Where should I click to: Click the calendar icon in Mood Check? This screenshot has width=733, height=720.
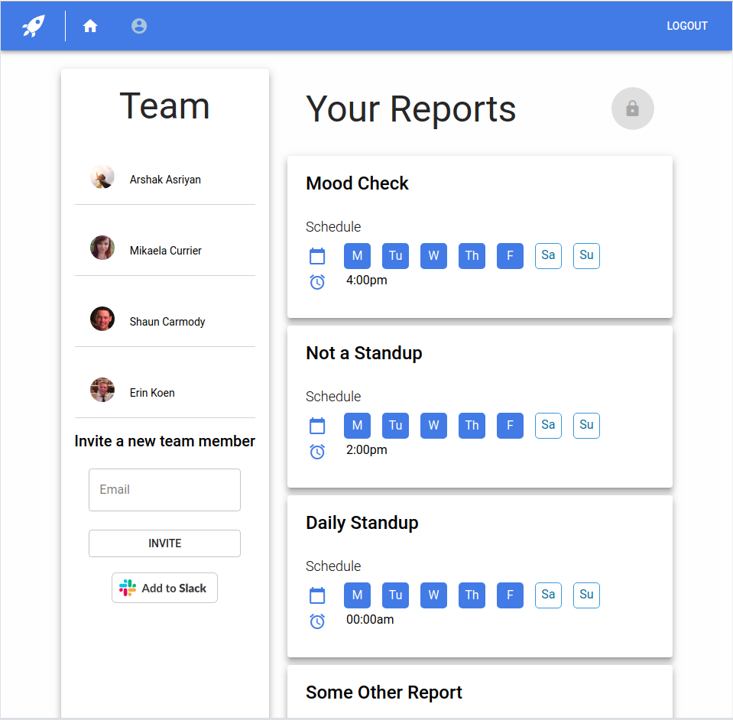pos(317,256)
